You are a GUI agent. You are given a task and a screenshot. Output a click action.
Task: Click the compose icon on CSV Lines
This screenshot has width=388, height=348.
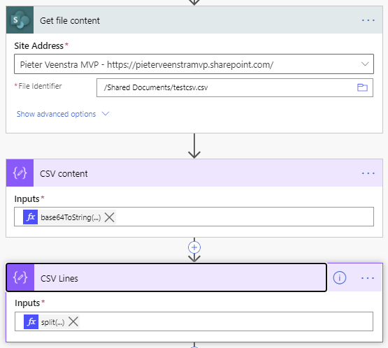click(20, 277)
